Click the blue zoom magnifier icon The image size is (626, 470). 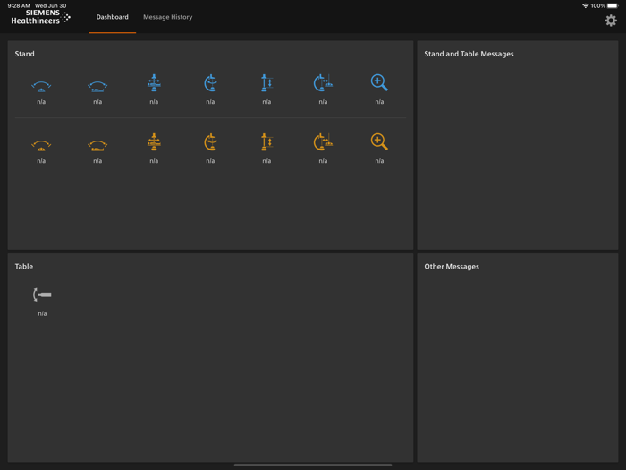(x=379, y=83)
